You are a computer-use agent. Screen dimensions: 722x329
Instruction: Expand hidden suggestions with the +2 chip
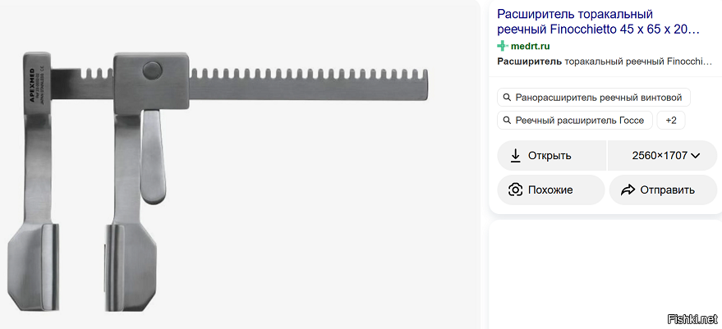coord(671,121)
